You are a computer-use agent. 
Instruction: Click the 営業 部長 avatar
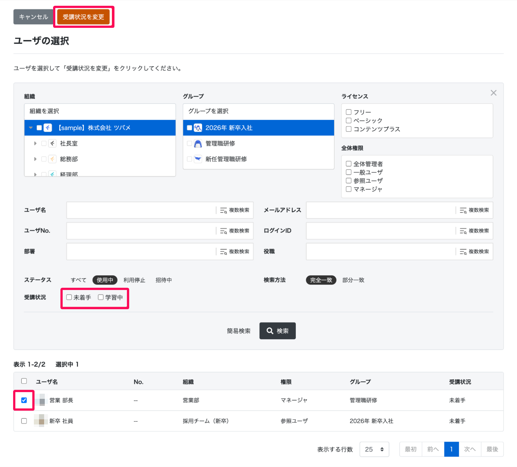point(41,400)
